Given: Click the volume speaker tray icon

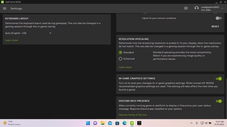Looking at the screenshot, I should pos(206,123).
